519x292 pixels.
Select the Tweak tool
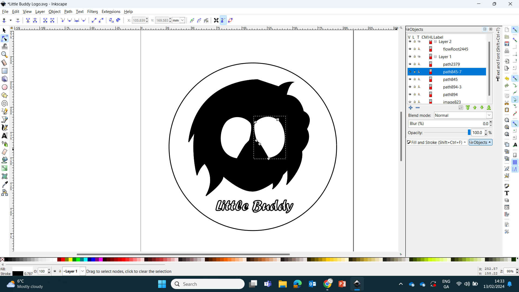(4, 47)
